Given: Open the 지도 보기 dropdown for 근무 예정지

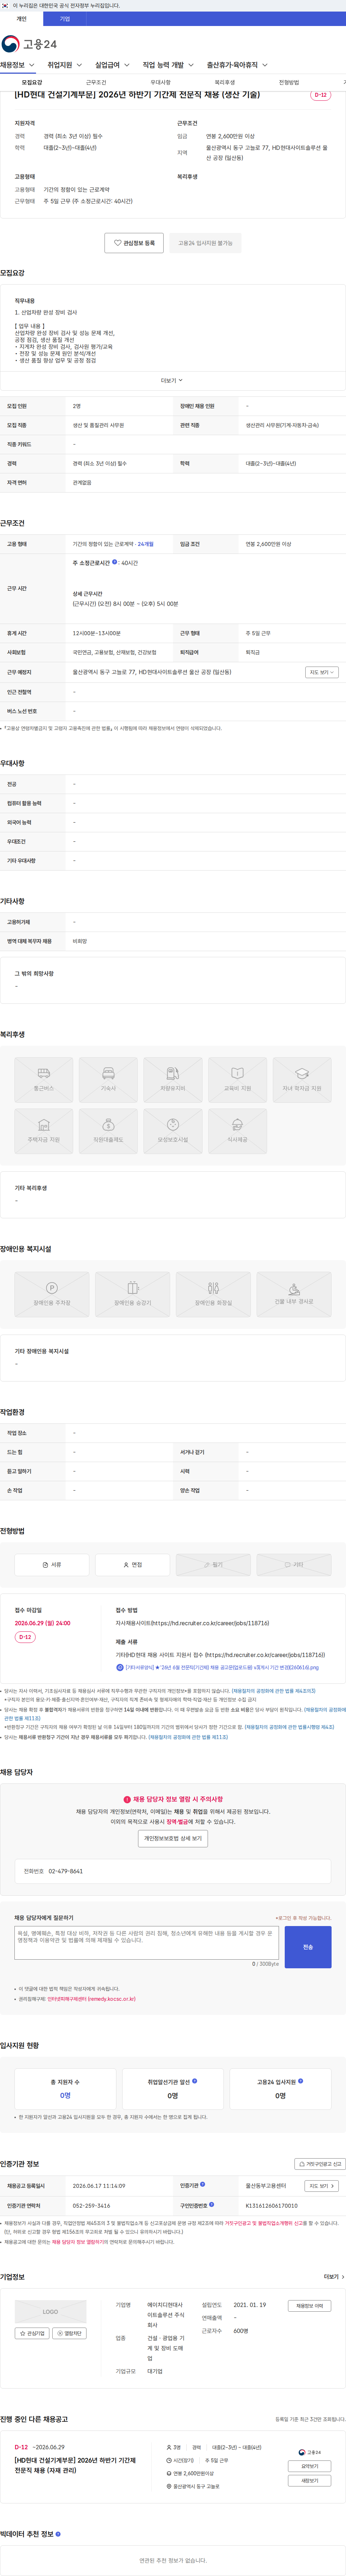Looking at the screenshot, I should point(322,672).
